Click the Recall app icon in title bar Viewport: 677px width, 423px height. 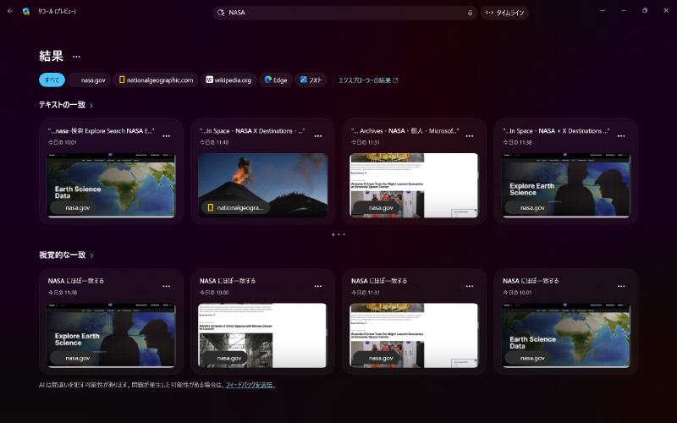click(26, 11)
